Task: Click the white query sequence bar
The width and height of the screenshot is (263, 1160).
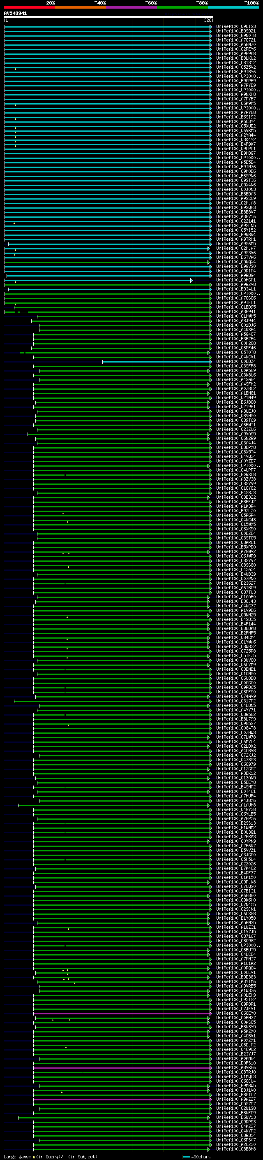Action: (108, 17)
